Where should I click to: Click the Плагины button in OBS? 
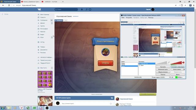click(163, 75)
